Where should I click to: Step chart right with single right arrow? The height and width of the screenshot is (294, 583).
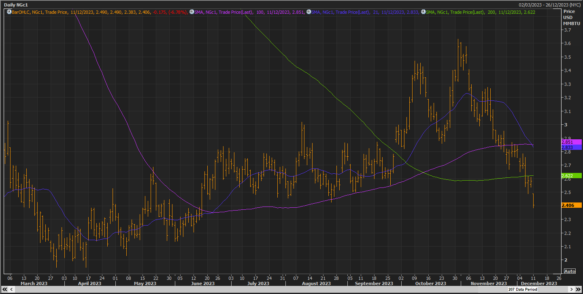(571, 290)
